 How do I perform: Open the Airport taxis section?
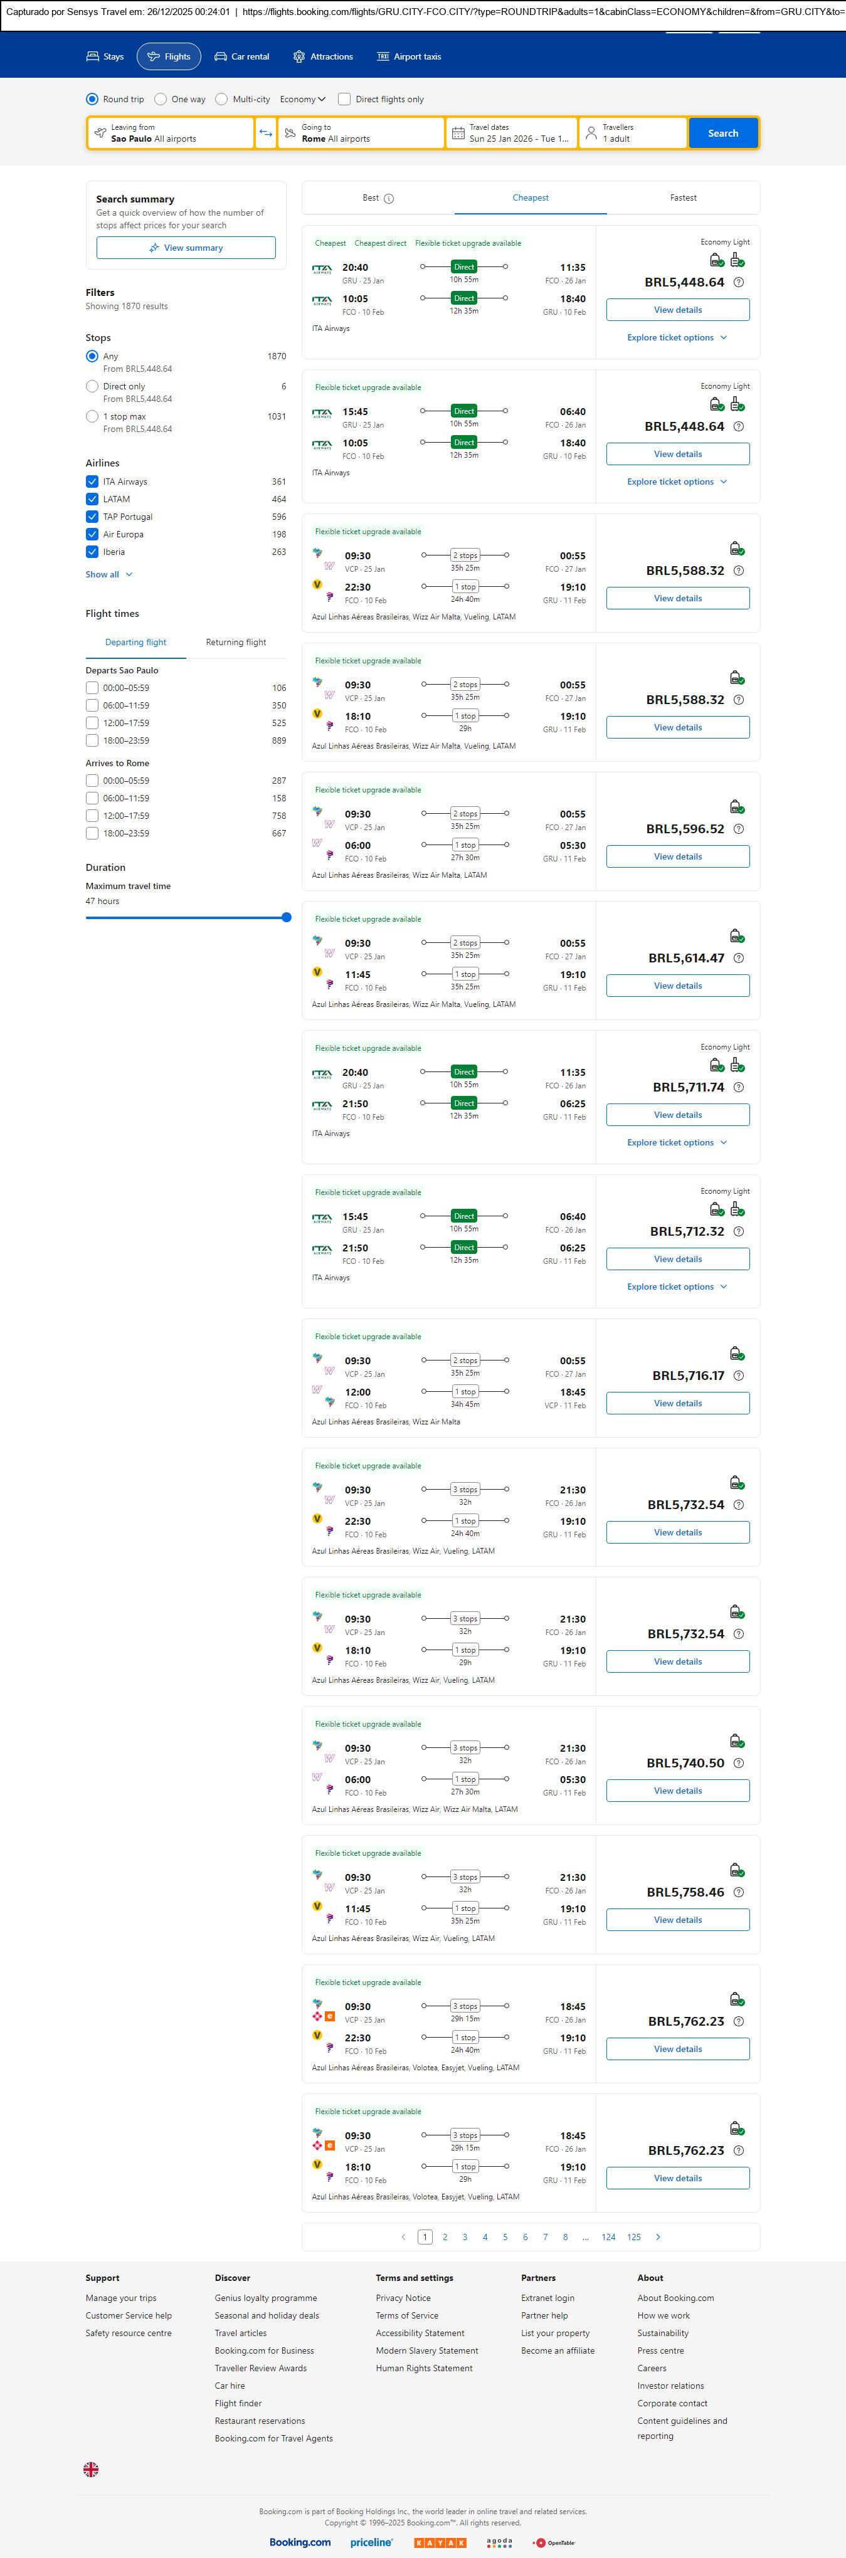[409, 56]
